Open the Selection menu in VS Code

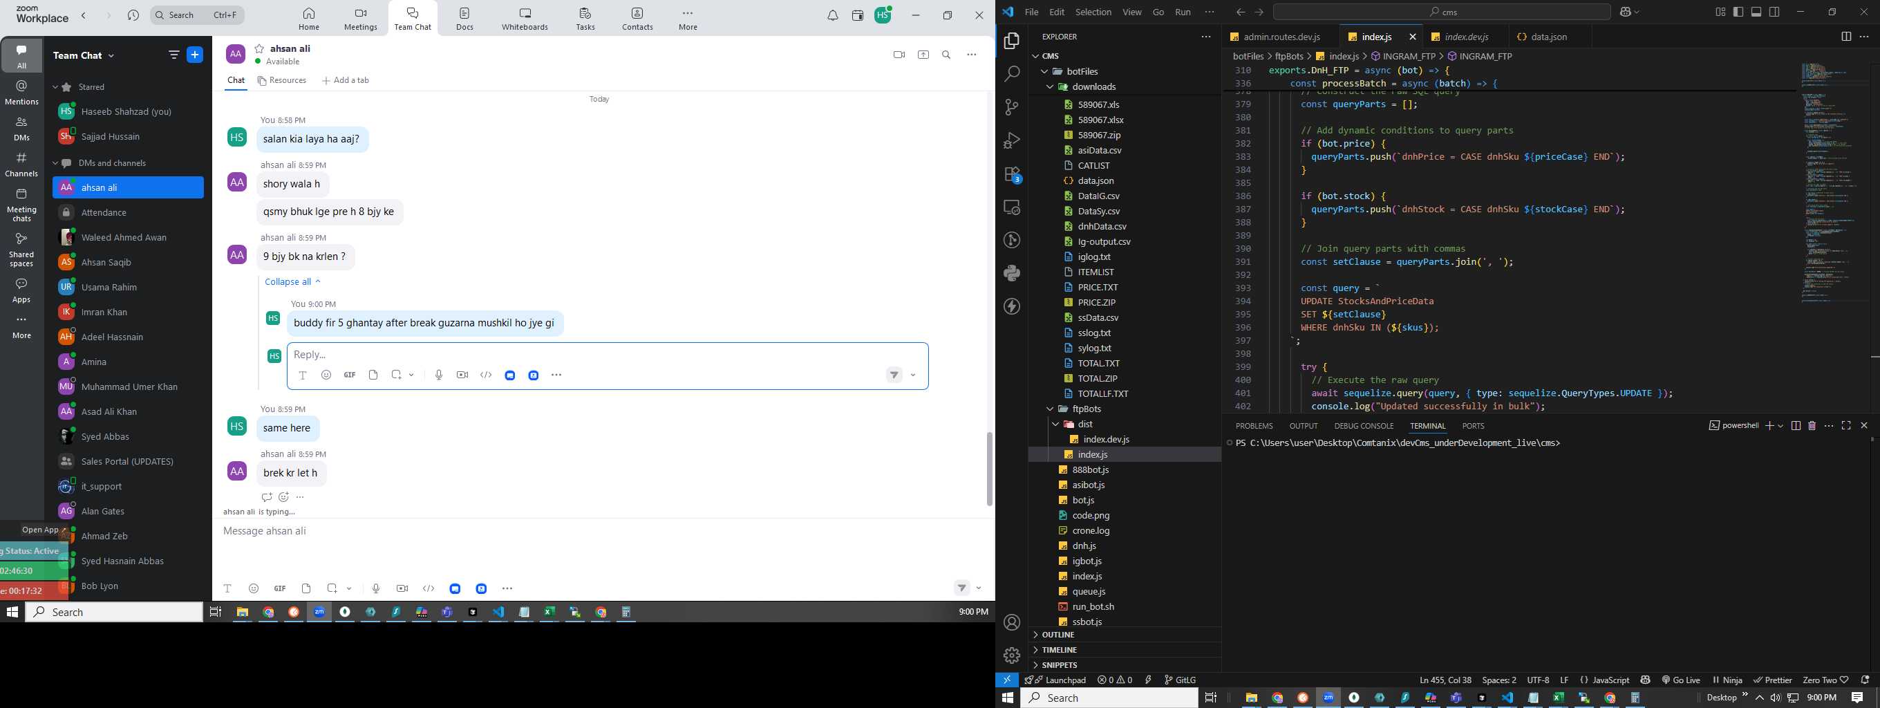pyautogui.click(x=1093, y=12)
